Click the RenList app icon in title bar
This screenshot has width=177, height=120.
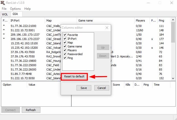pyautogui.click(x=3, y=3)
